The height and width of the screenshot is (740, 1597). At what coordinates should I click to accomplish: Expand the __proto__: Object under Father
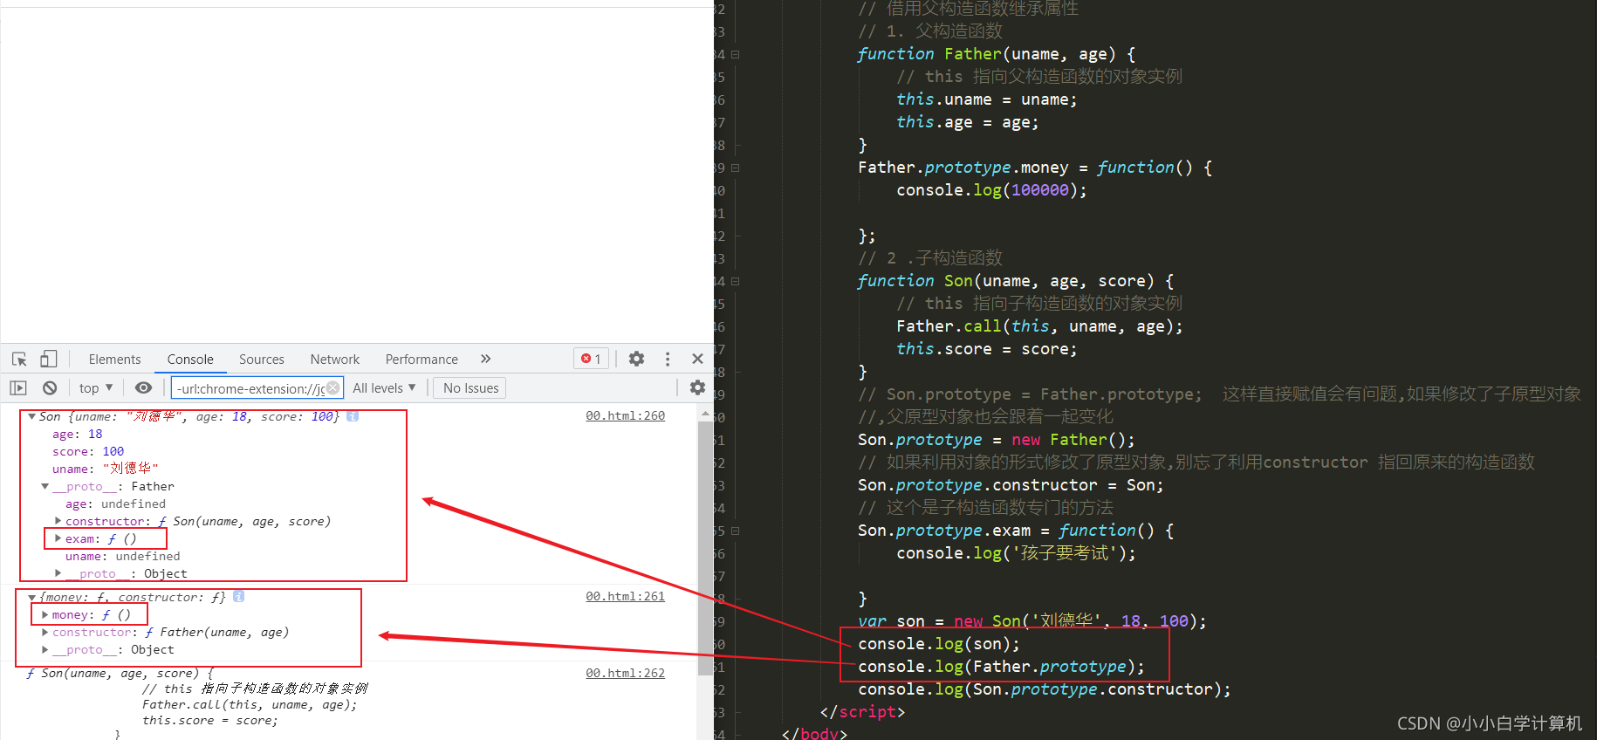click(58, 573)
